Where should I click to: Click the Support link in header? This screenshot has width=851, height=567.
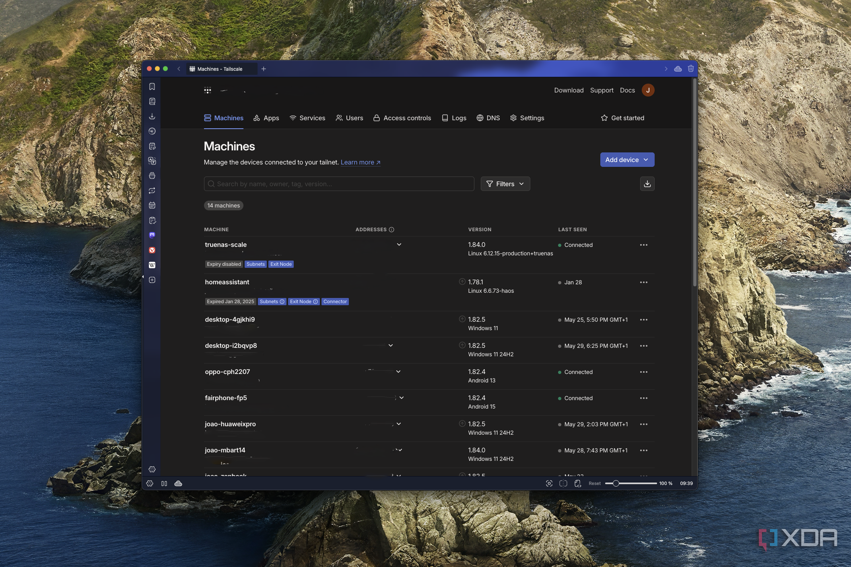602,90
